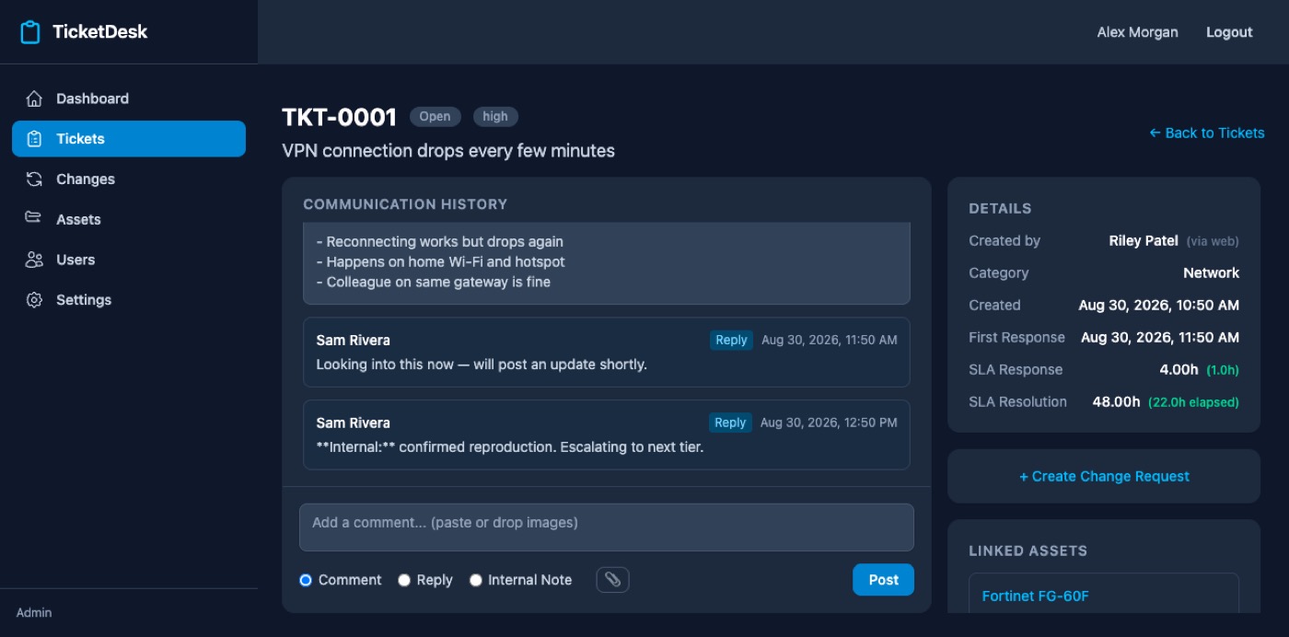Screen dimensions: 1289x637
Task: Click the SLA Resolution value 48.00h
Action: [1116, 401]
